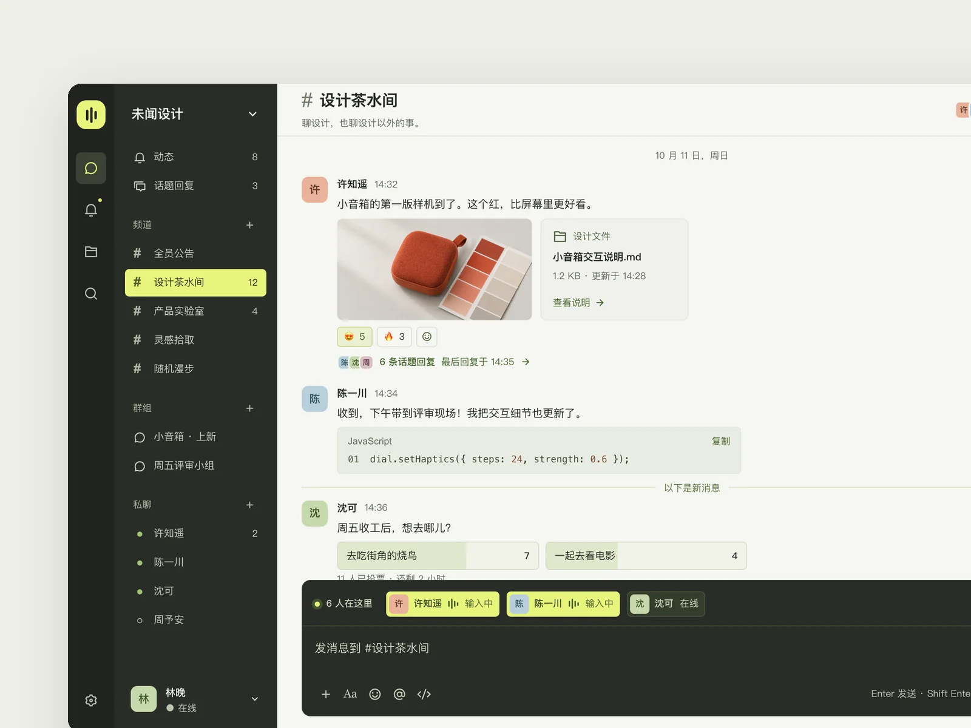Open files folder icon in left rail
The width and height of the screenshot is (971, 728).
click(x=91, y=252)
